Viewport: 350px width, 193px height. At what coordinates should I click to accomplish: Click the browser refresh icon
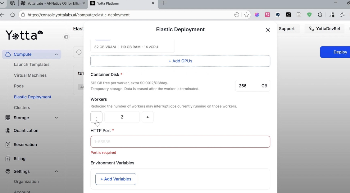[x=12, y=15]
